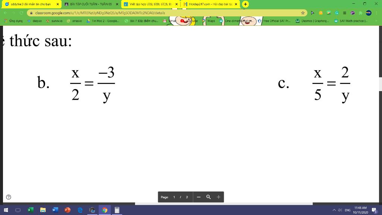Switch to the Messenger 'sddytke:3' tab
382x215 pixels.
(x=31, y=4)
